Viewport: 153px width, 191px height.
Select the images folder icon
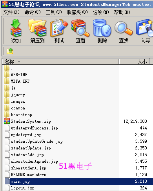tap(7, 101)
